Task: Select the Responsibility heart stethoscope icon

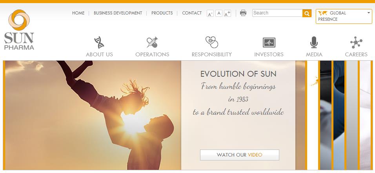Action: tap(212, 42)
